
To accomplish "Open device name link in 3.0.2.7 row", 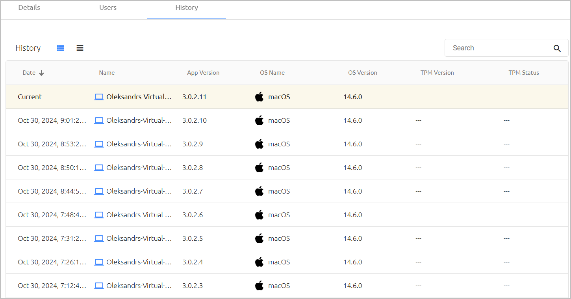I will 139,191.
